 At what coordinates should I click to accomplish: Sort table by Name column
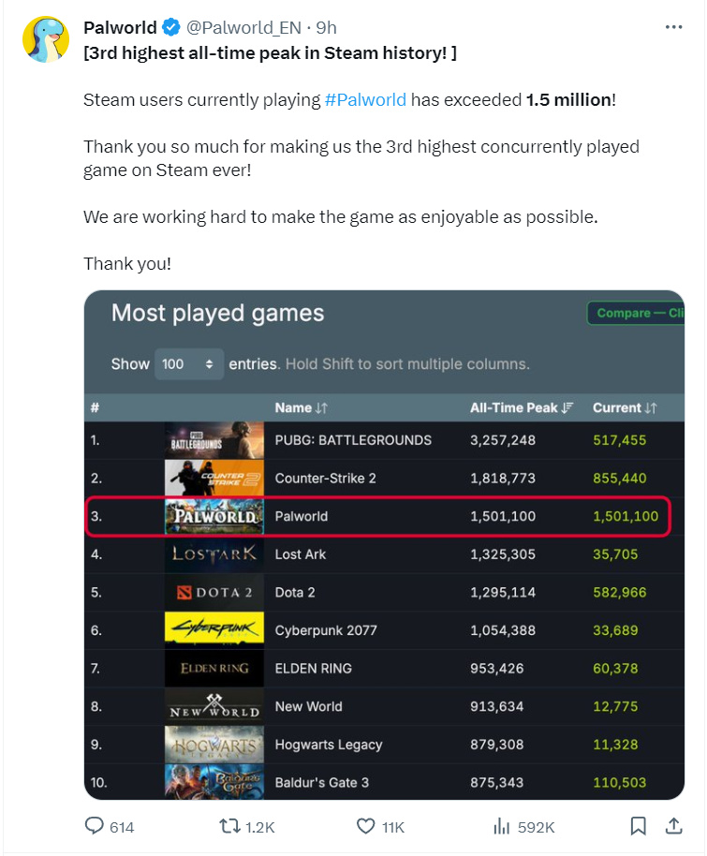(301, 407)
